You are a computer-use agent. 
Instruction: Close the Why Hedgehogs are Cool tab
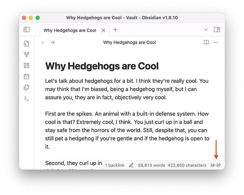[x=103, y=30]
